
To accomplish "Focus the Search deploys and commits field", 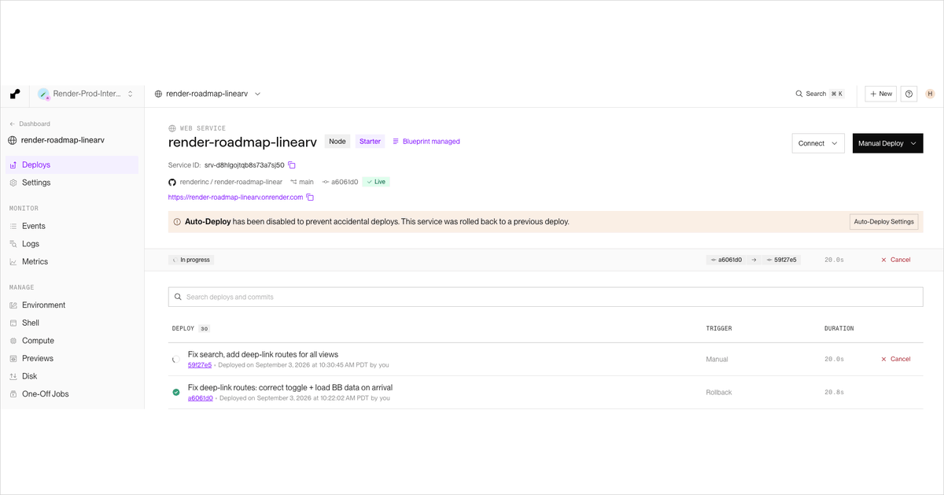I will click(x=545, y=297).
